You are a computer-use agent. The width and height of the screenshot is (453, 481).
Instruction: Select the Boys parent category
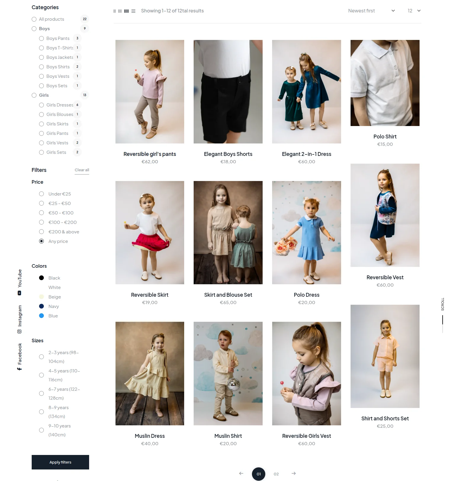[34, 29]
